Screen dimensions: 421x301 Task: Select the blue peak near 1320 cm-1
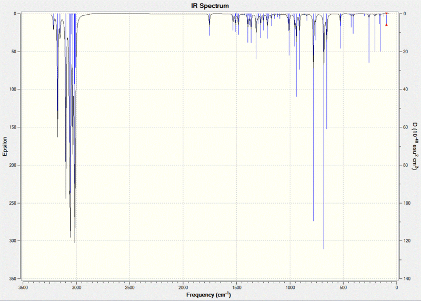pyautogui.click(x=256, y=36)
